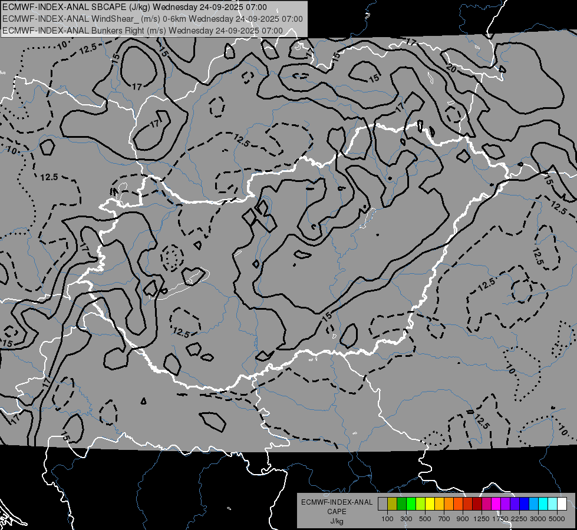Click the white legend swatch
Viewport: 577px width, 530px height.
click(x=562, y=504)
